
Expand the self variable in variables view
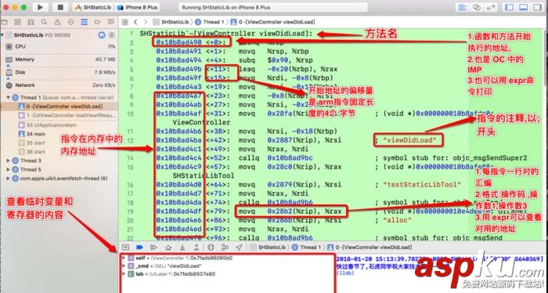coord(124,258)
